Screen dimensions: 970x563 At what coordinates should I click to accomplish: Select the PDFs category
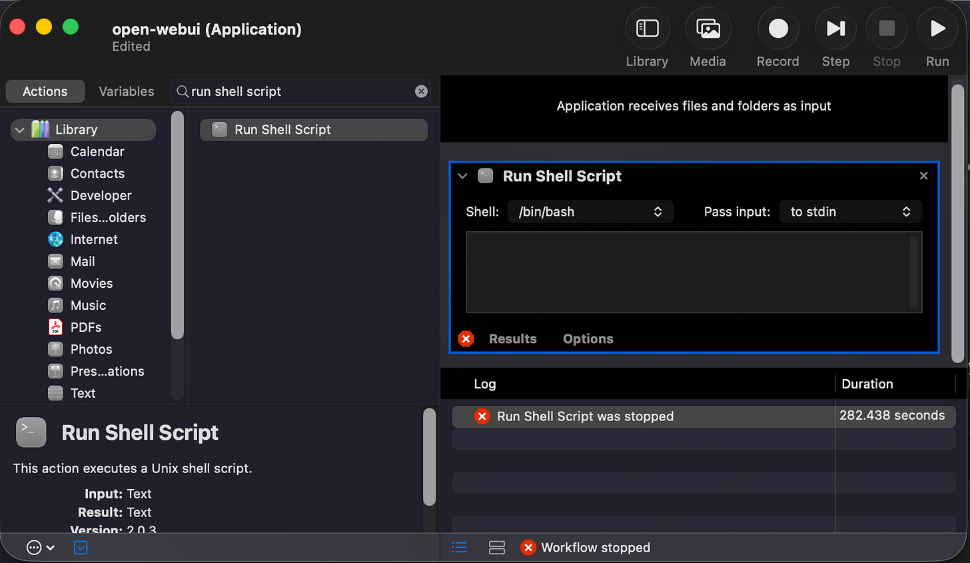[x=86, y=328]
